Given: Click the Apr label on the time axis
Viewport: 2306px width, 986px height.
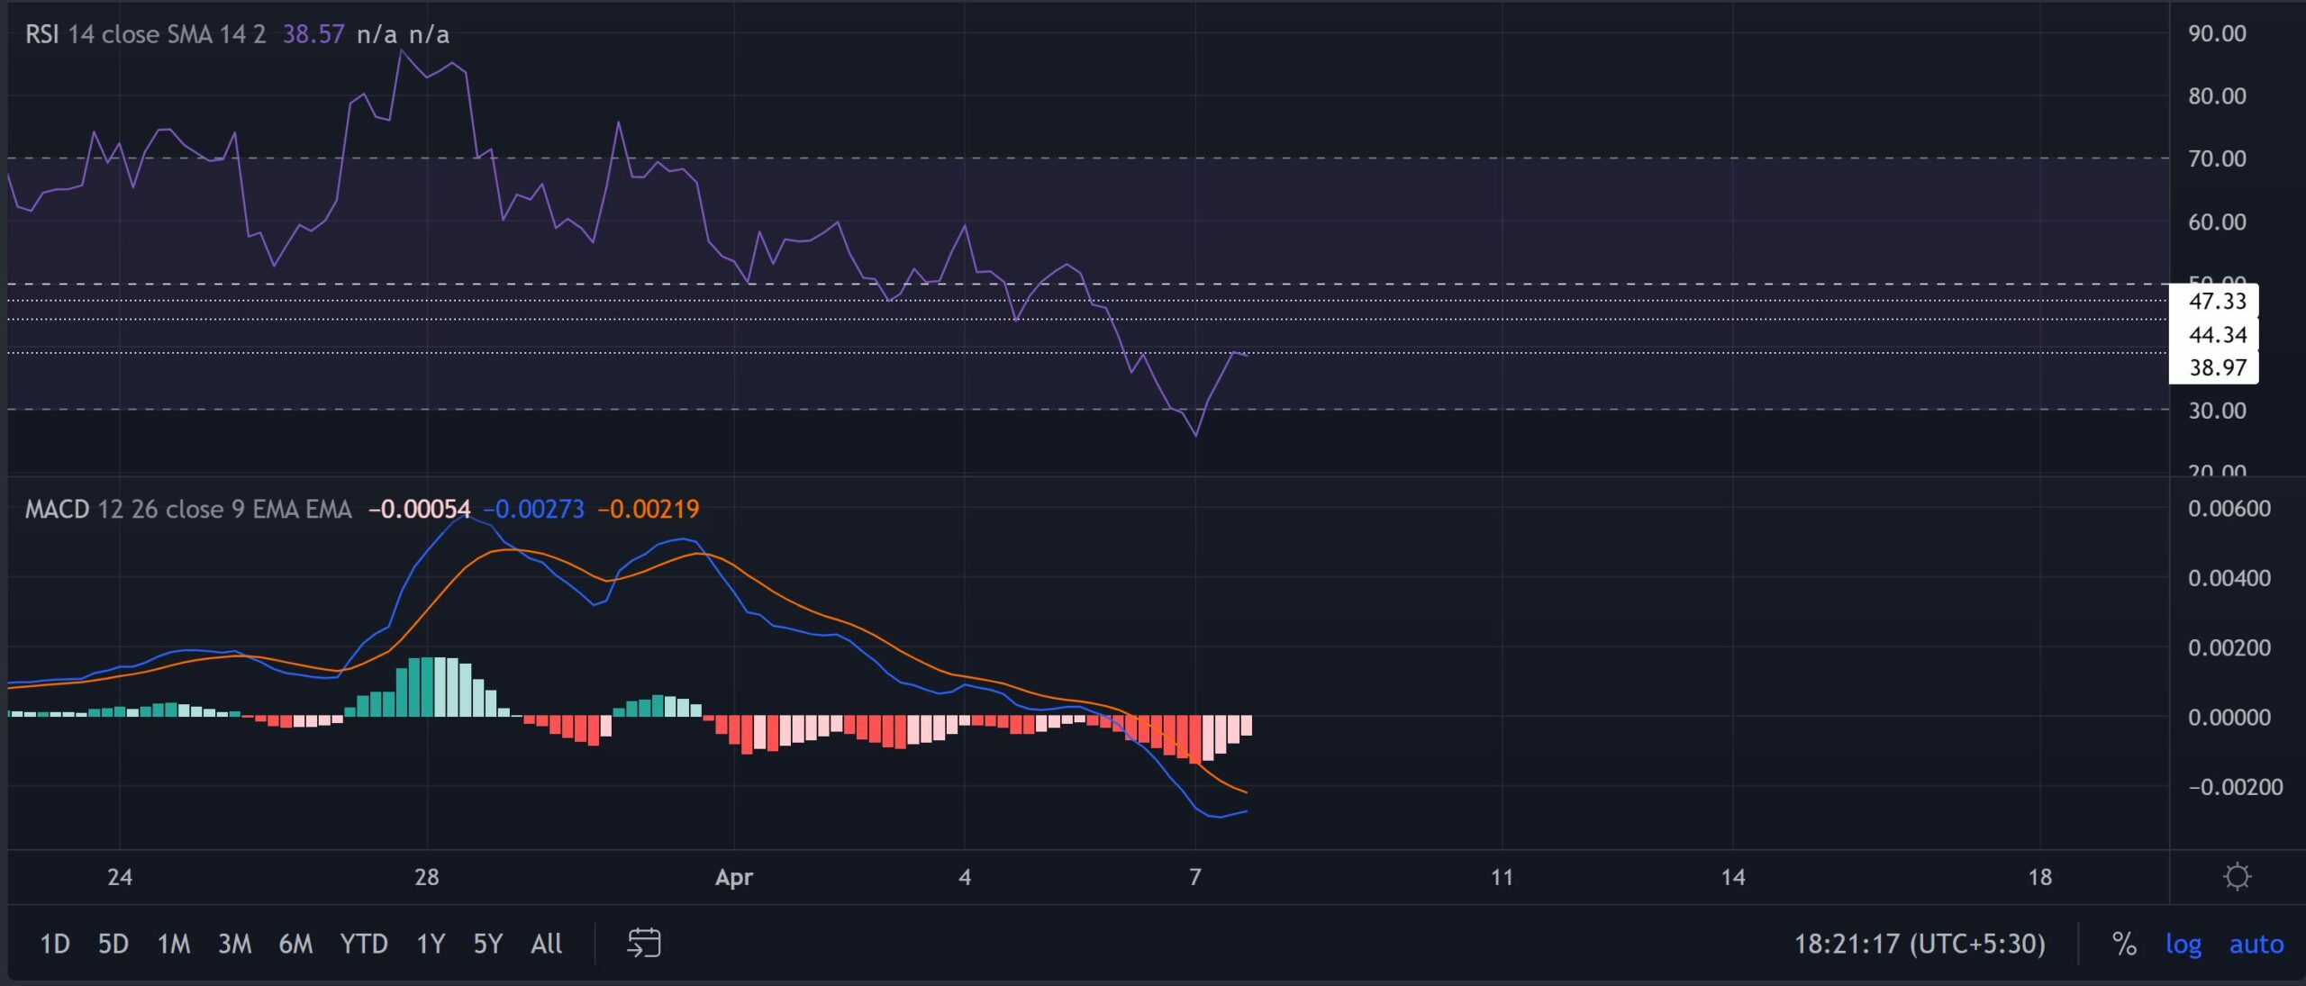Looking at the screenshot, I should tap(733, 878).
